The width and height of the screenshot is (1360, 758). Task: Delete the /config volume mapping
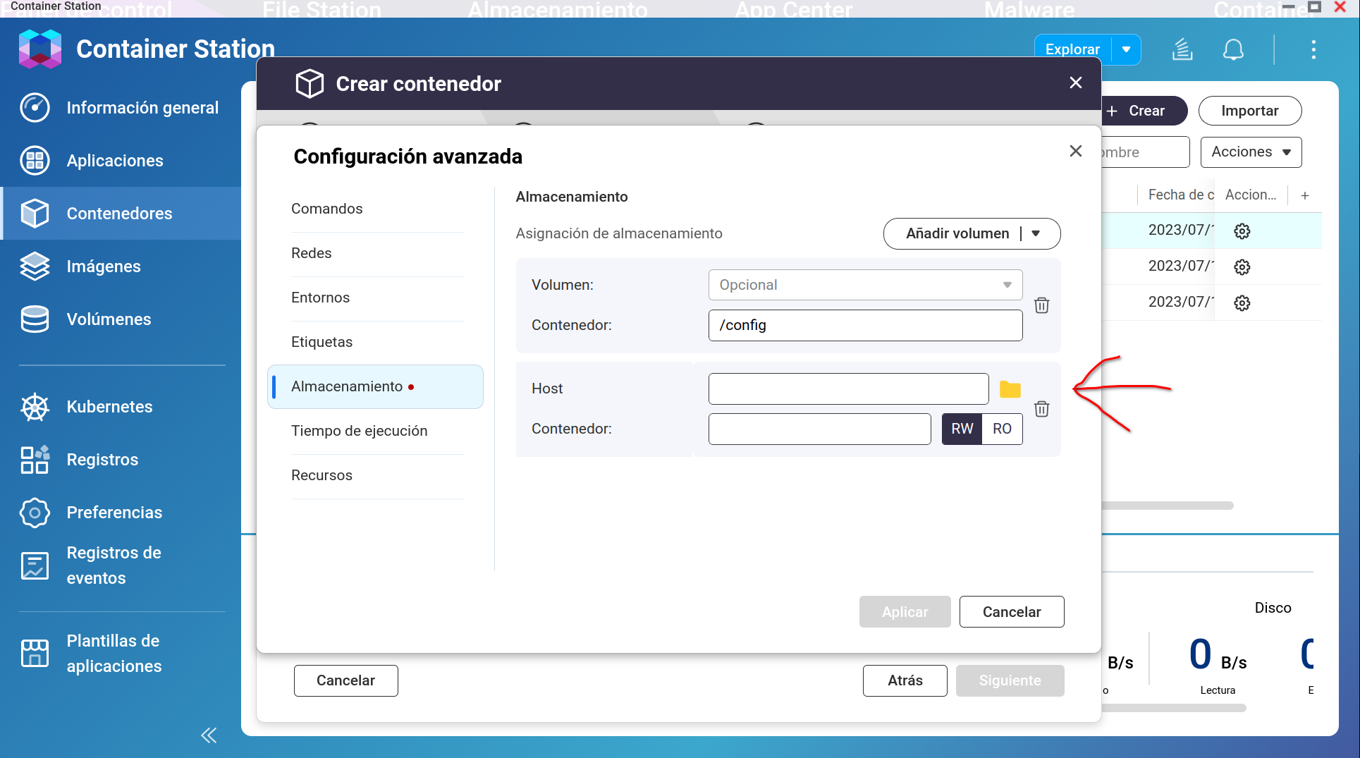click(x=1041, y=305)
